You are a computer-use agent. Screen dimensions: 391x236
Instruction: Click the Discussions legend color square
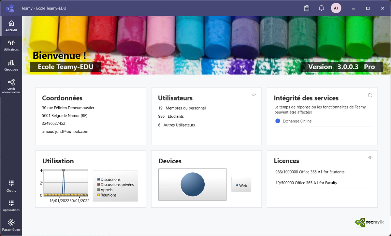(98, 179)
